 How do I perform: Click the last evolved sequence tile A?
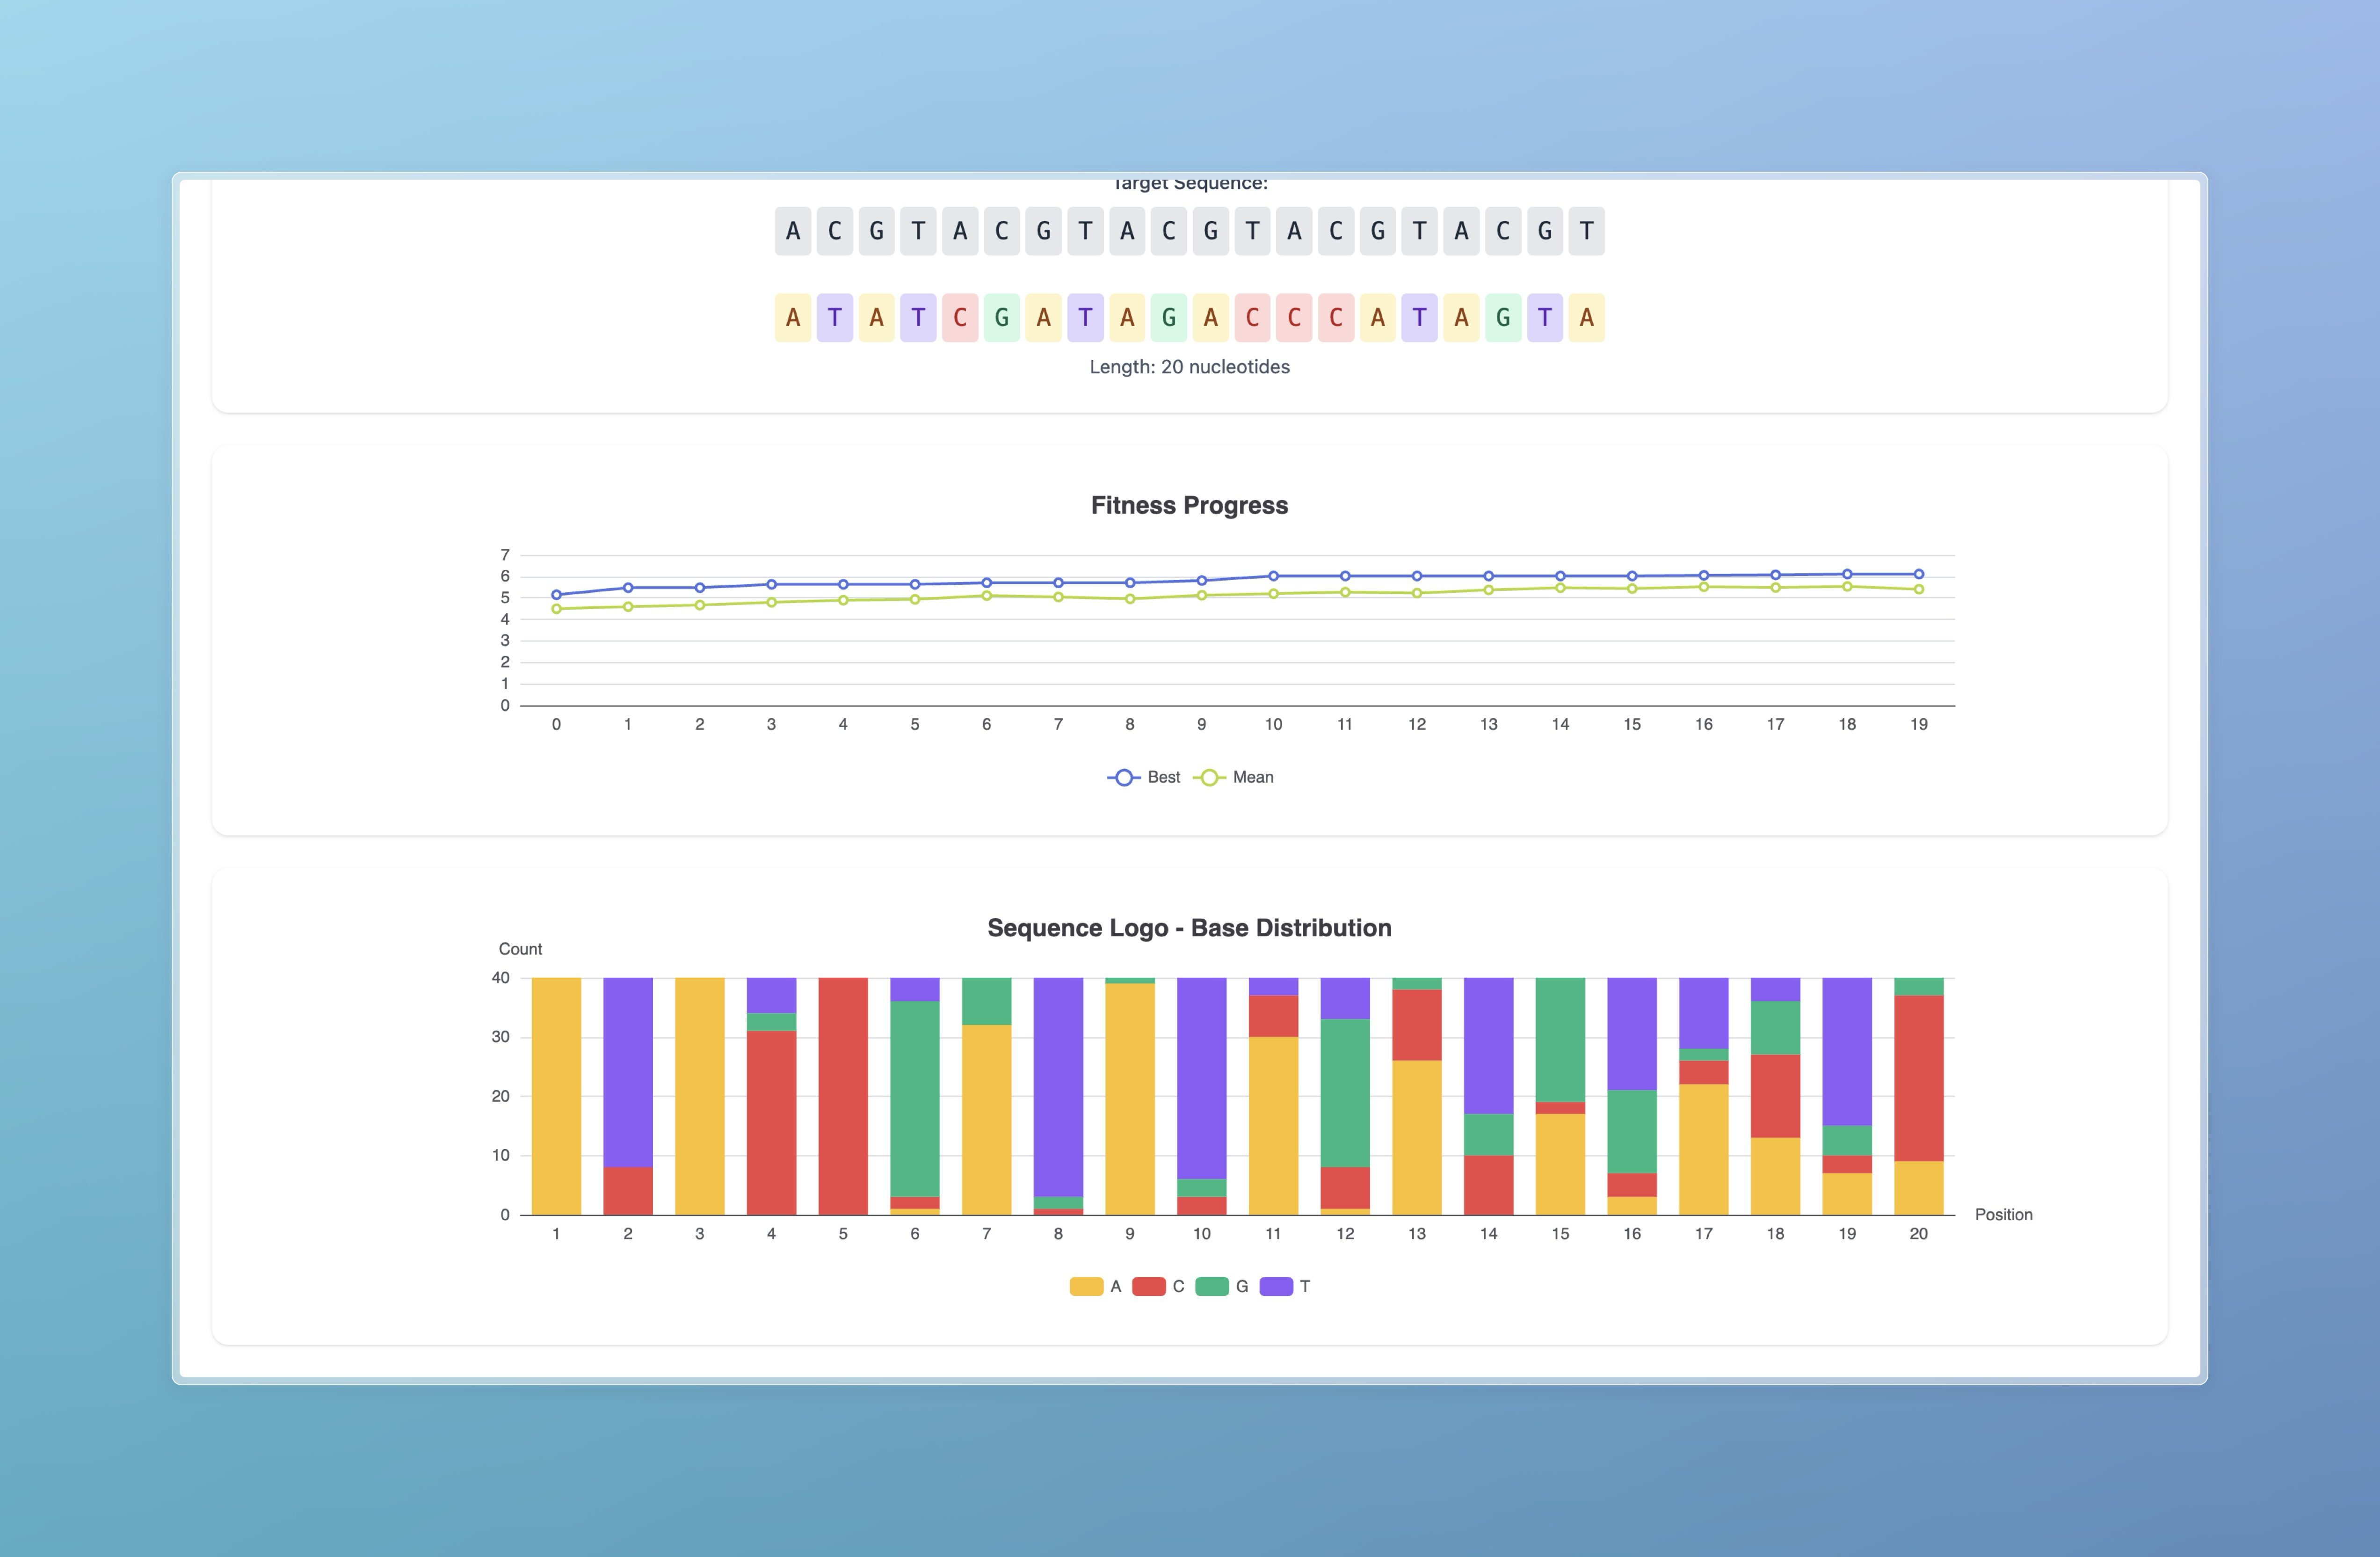click(1586, 318)
